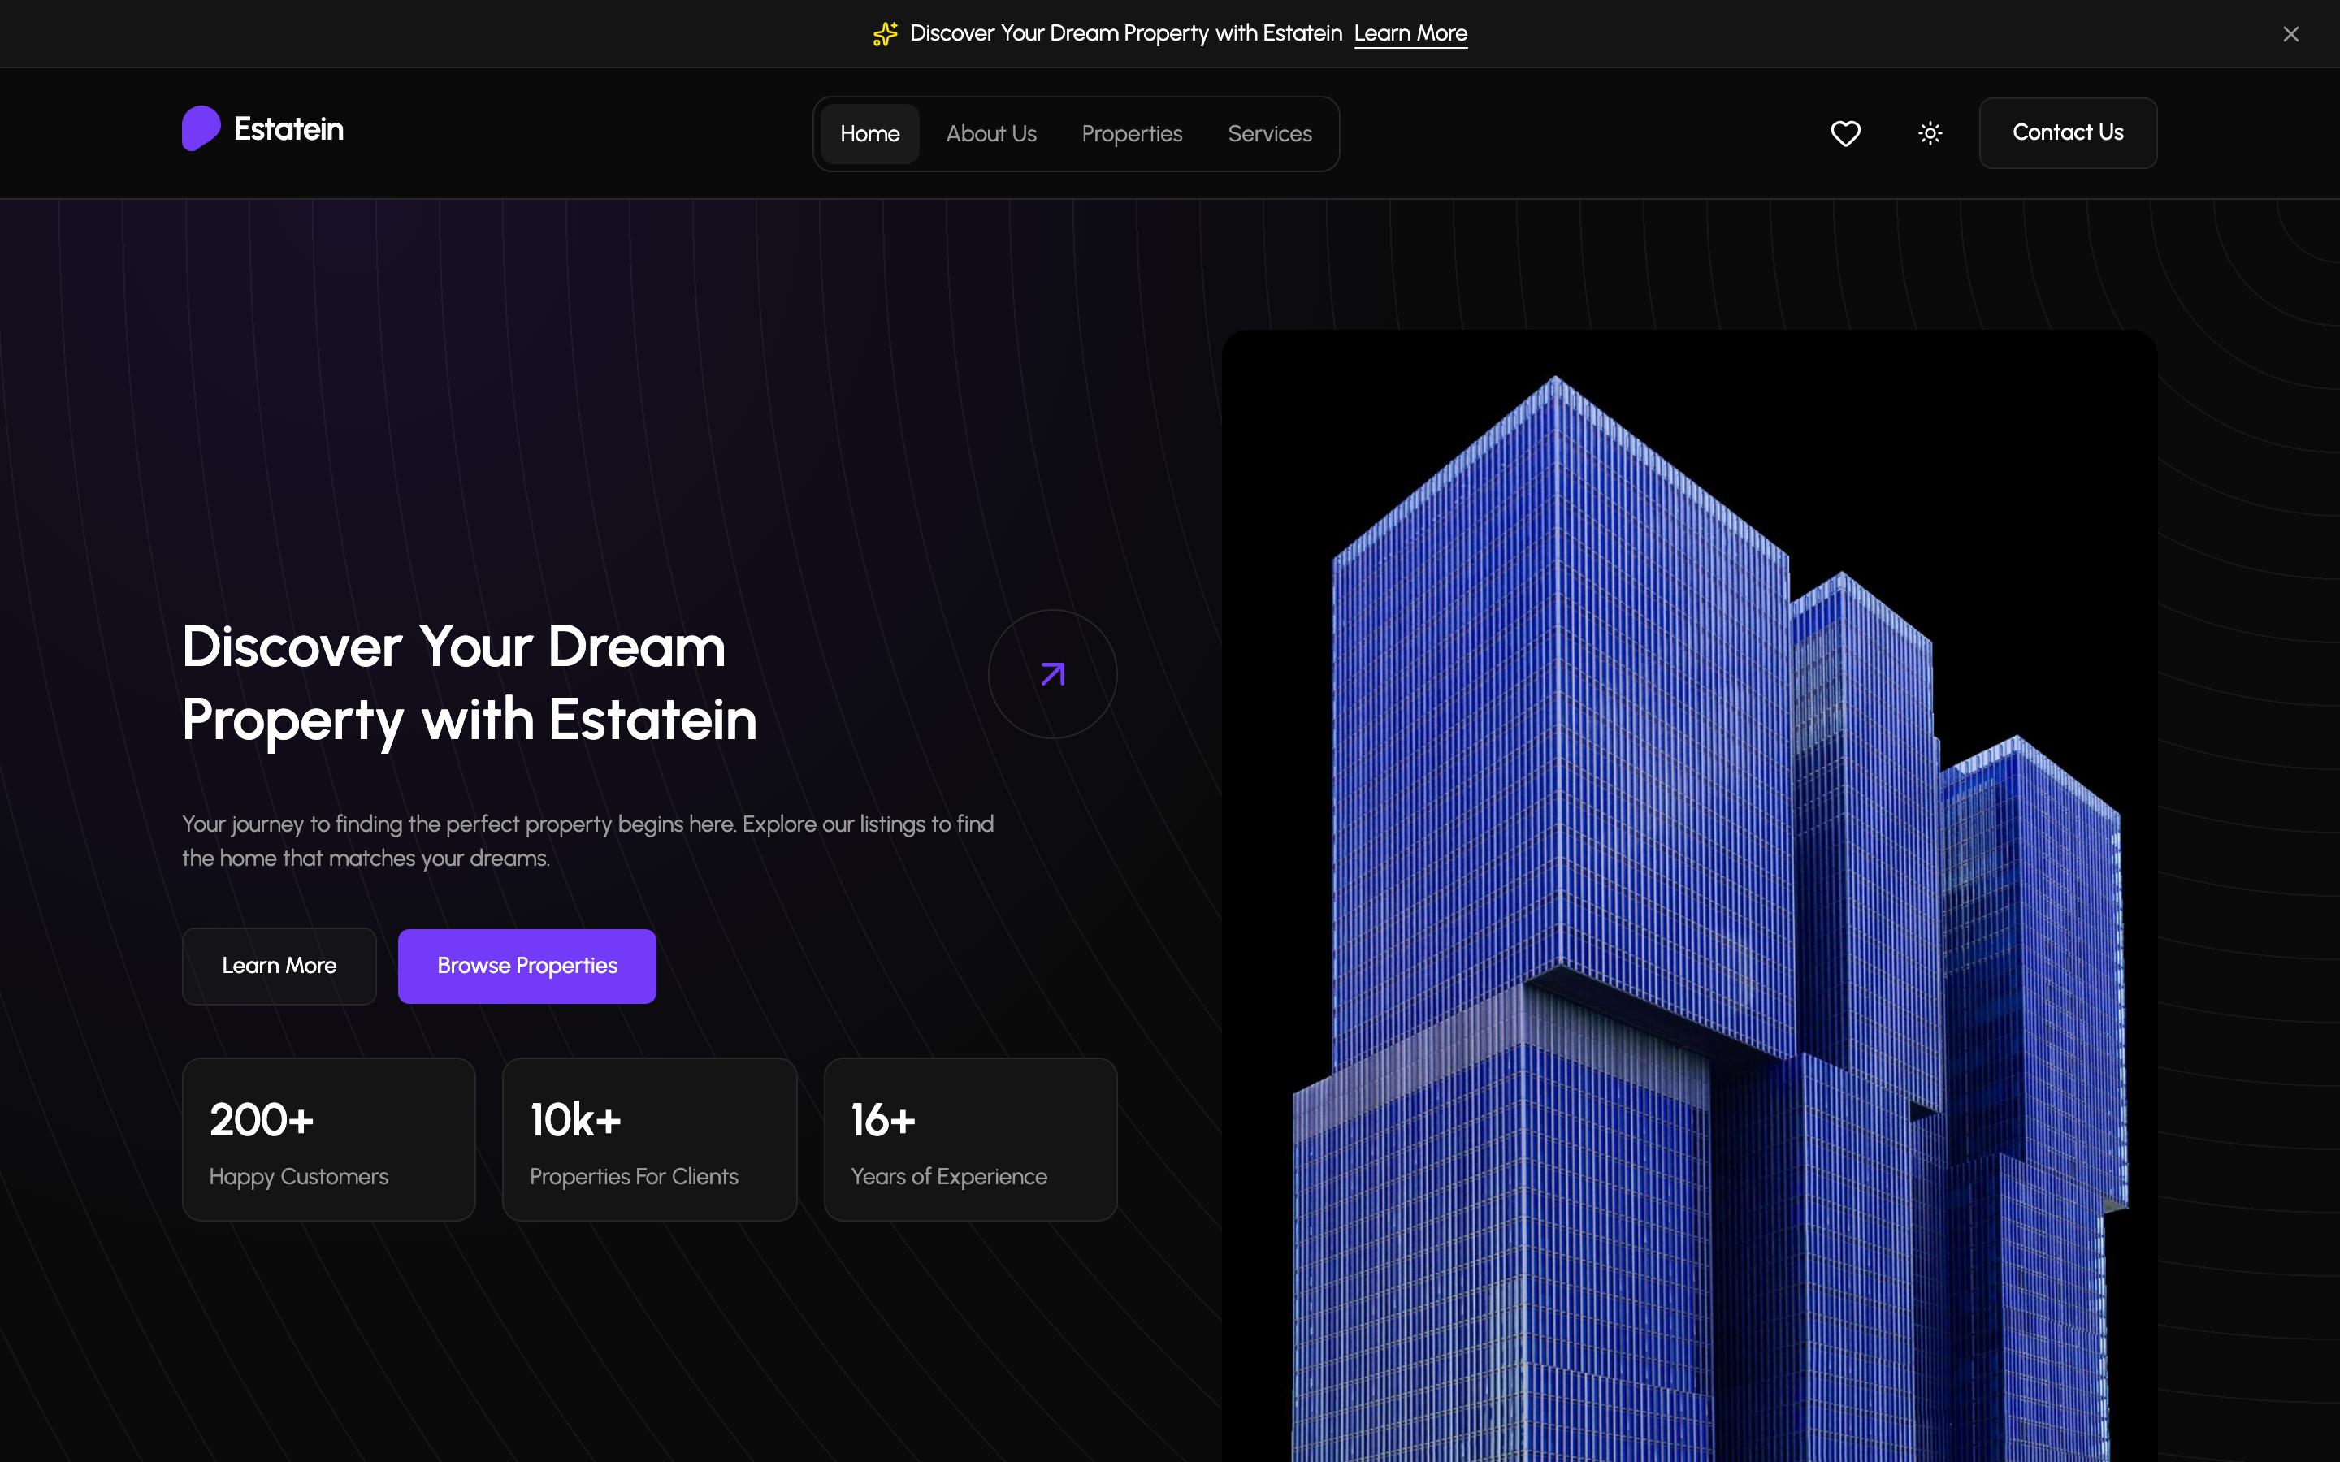
Task: Toggle light mode with the sun icon
Action: [x=1930, y=133]
